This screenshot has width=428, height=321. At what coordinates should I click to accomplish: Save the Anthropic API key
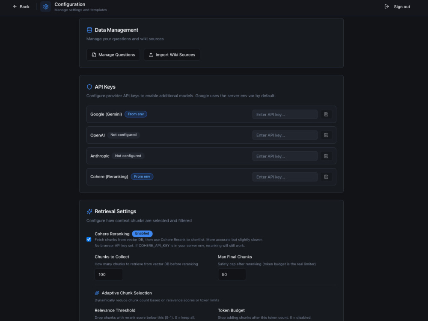[x=326, y=156]
